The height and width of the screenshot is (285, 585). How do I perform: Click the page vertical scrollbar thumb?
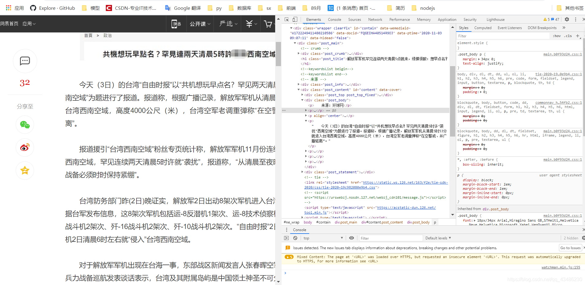[278, 54]
